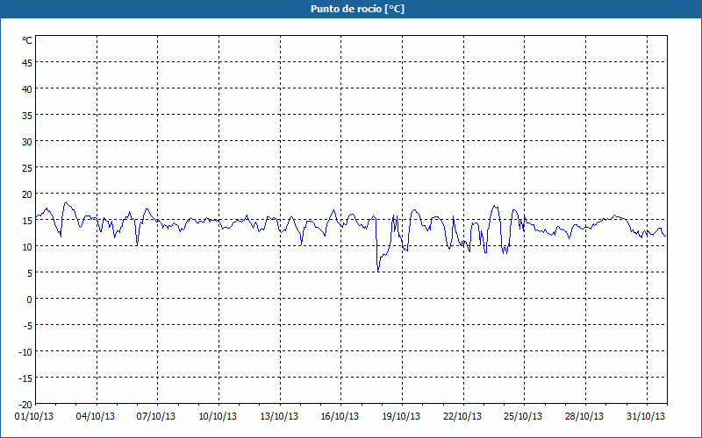Viewport: 702px width, 438px height.
Task: Click the 19/10/13 date label
Action: (401, 417)
